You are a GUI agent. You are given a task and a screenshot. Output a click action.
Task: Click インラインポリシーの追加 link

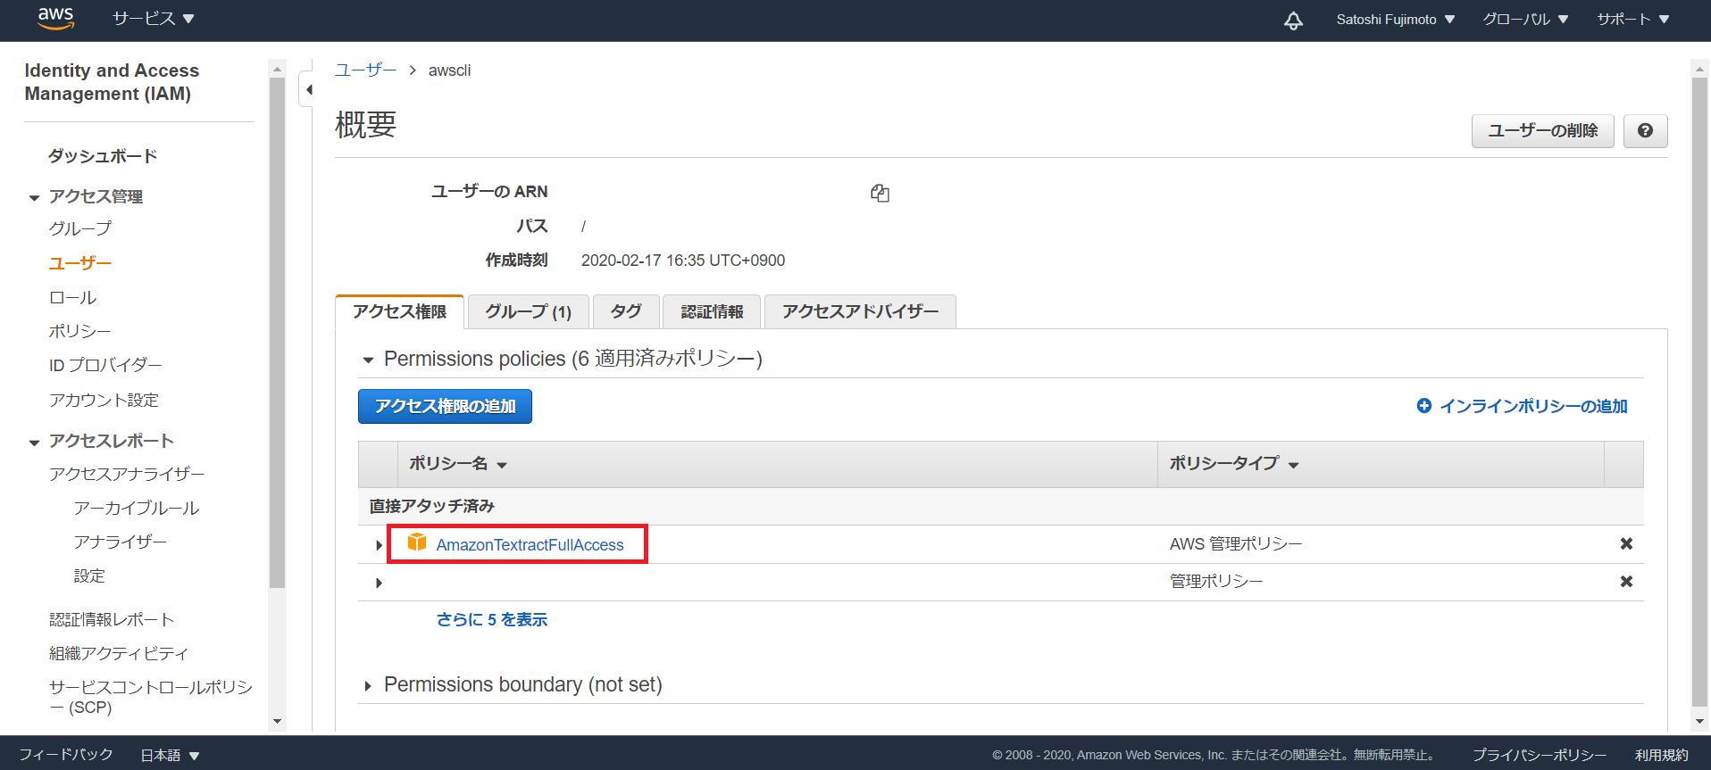(x=1522, y=406)
